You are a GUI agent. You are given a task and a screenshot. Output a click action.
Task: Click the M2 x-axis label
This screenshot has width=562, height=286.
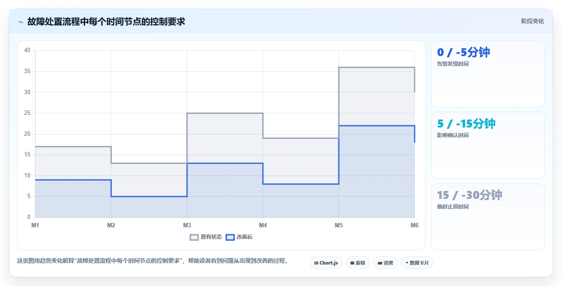click(x=111, y=225)
